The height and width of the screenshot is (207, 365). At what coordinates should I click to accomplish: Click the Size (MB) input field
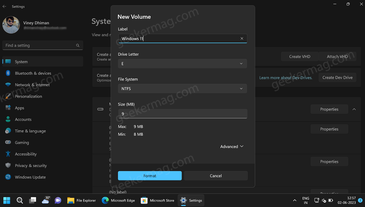coord(182,114)
